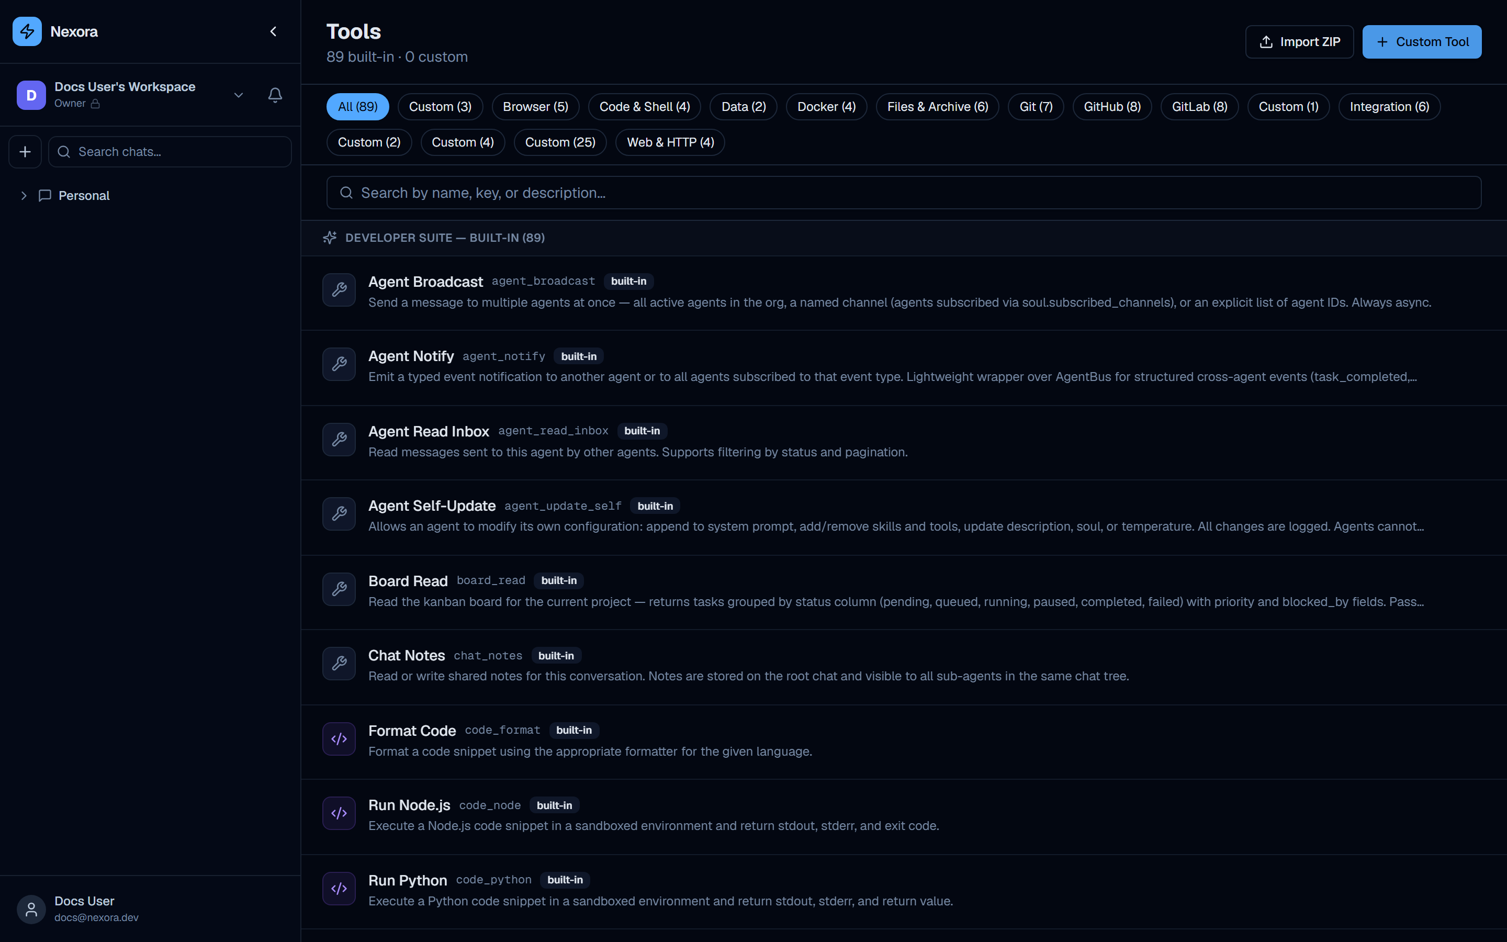The image size is (1507, 942).
Task: Filter by Browser (5) category
Action: 535,107
